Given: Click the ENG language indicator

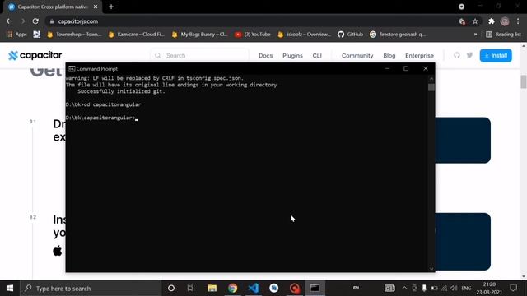Looking at the screenshot, I should [466, 289].
